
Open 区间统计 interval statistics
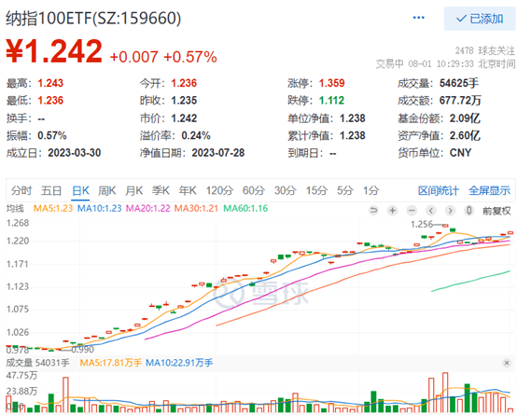pyautogui.click(x=439, y=190)
